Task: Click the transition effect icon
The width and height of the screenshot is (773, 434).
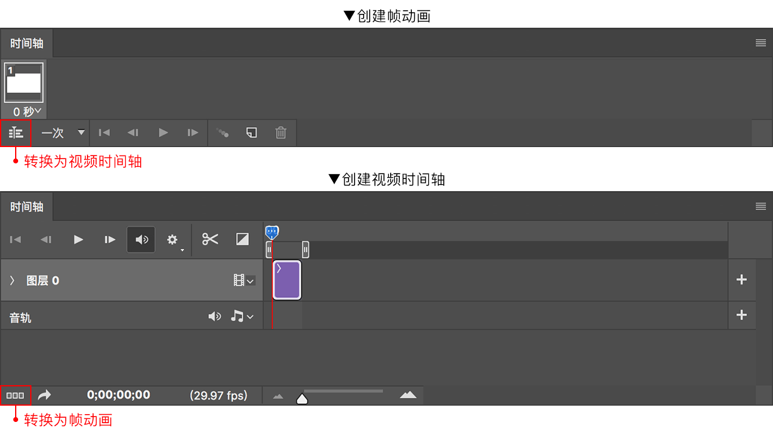Action: pos(242,239)
